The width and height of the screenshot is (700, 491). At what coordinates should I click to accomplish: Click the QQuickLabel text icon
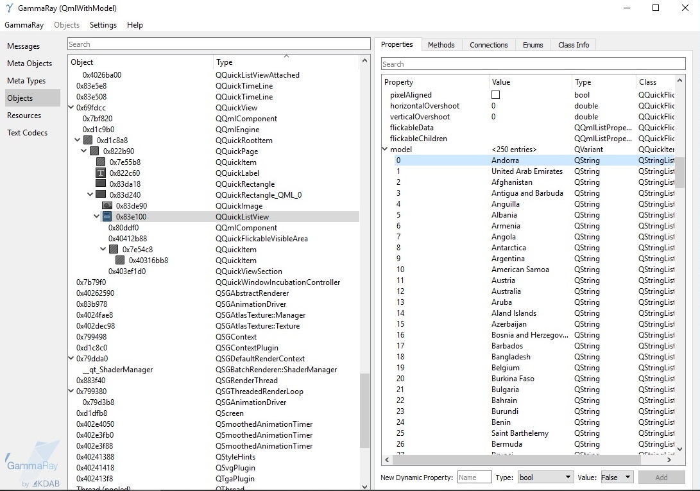coord(101,173)
